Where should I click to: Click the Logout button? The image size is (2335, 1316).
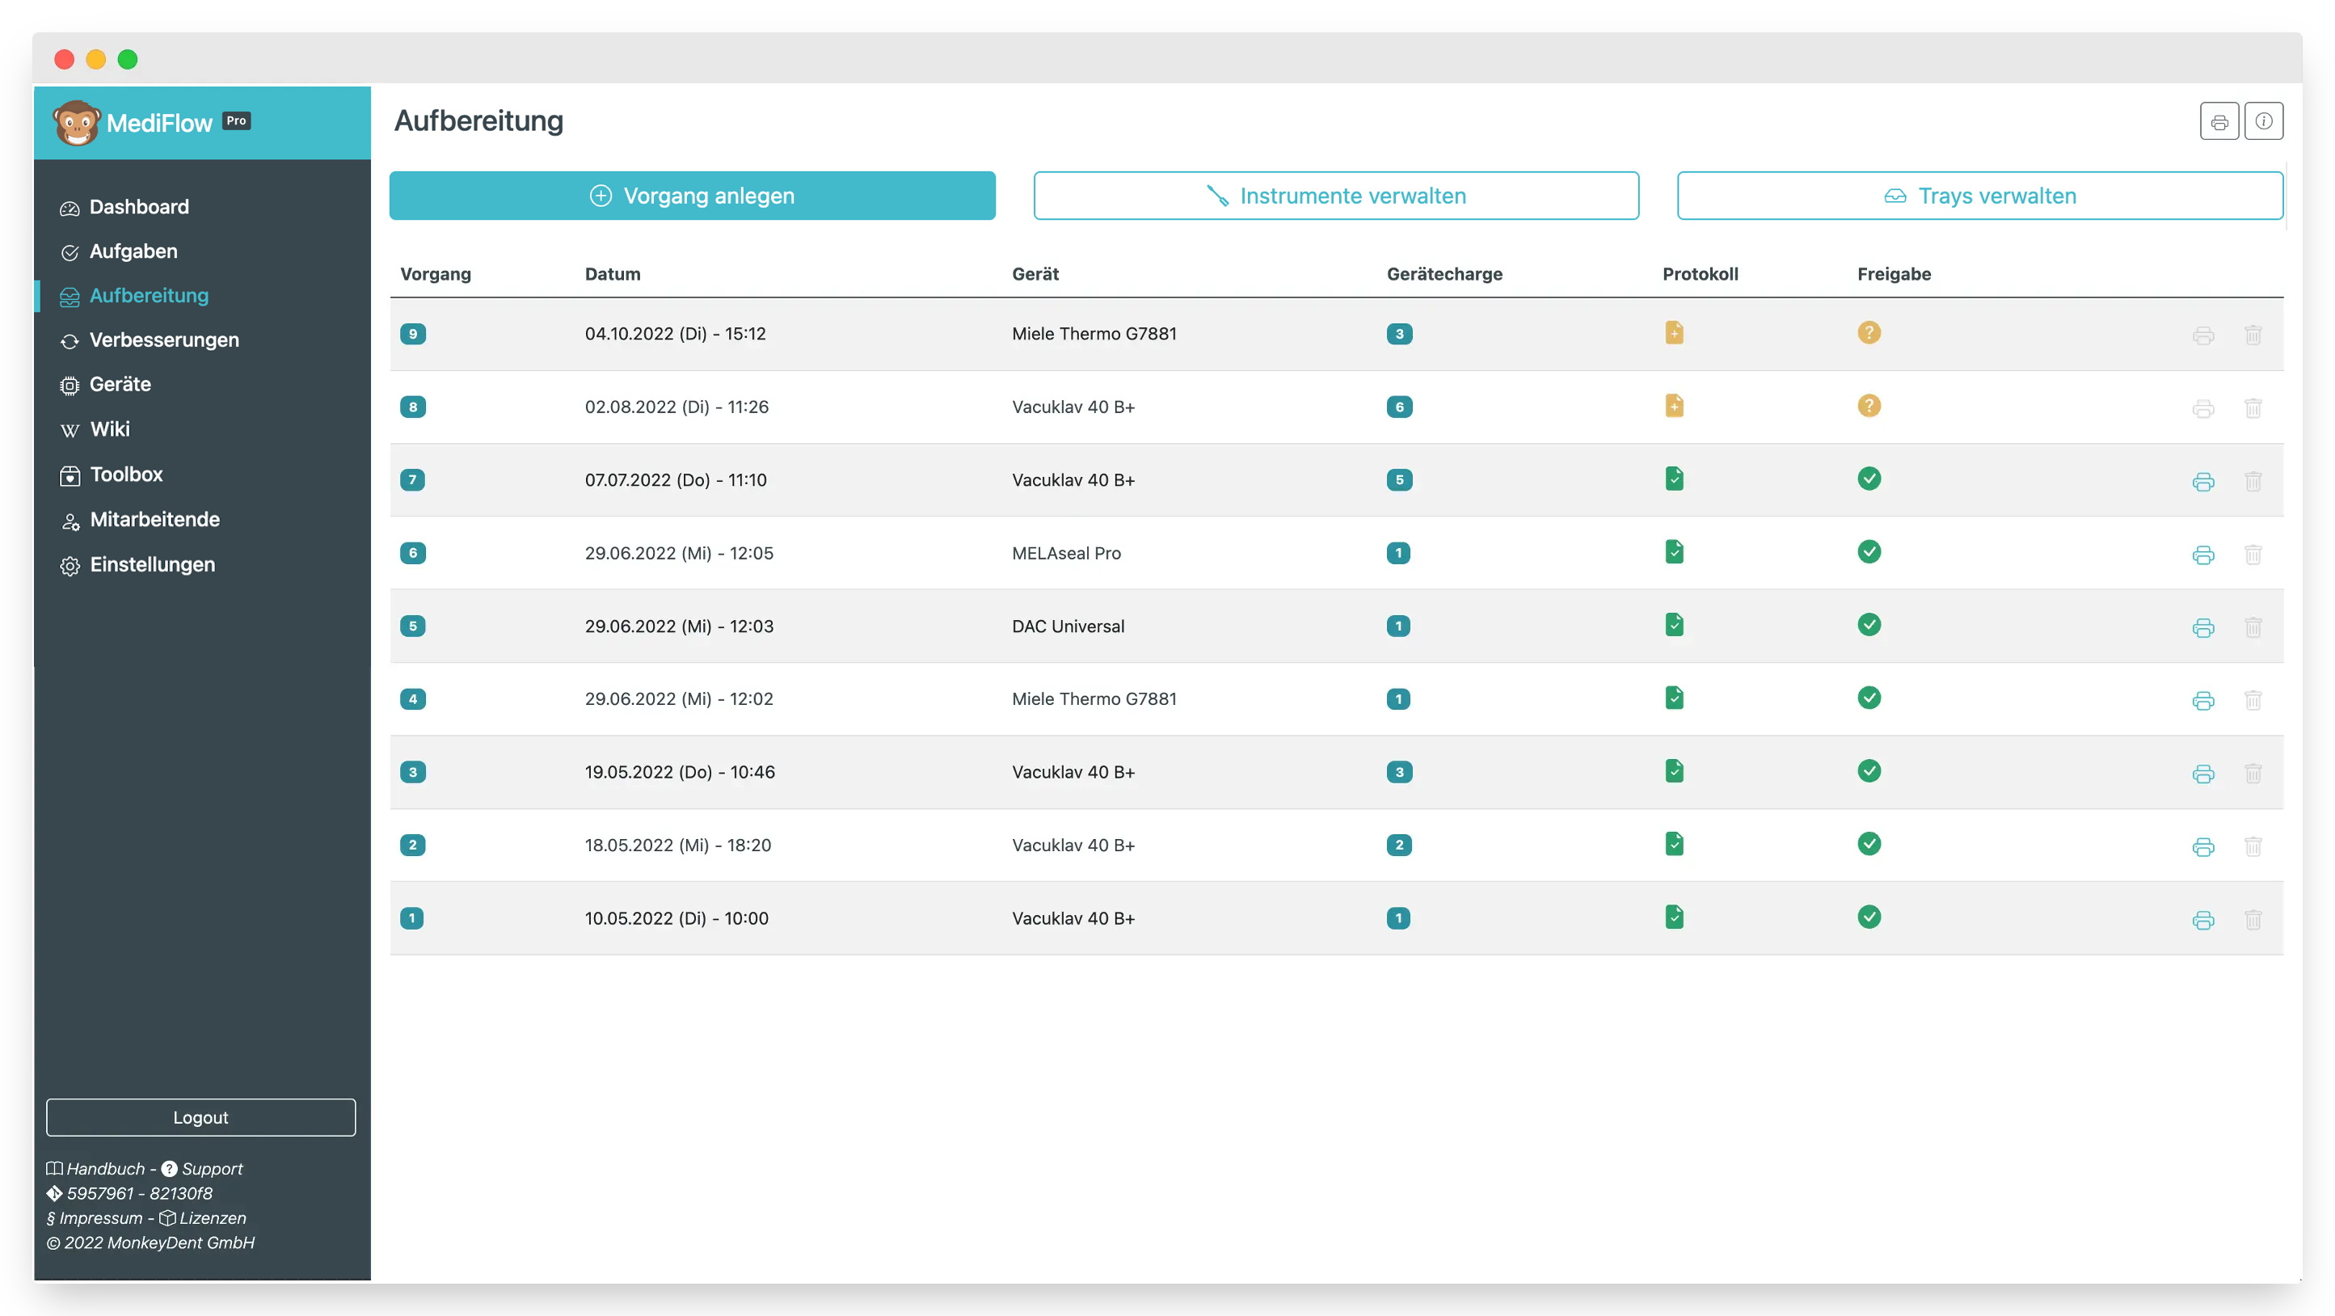click(x=200, y=1117)
